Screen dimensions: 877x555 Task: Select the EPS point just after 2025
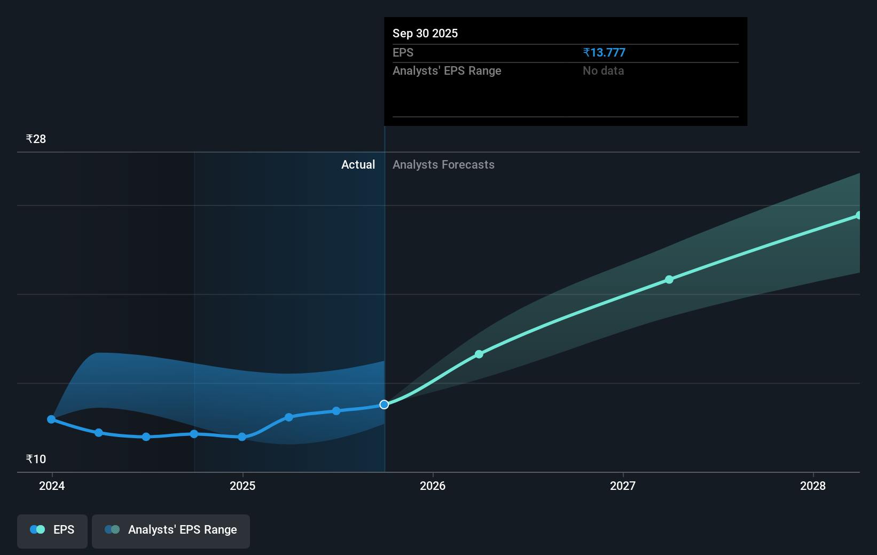[x=289, y=417]
